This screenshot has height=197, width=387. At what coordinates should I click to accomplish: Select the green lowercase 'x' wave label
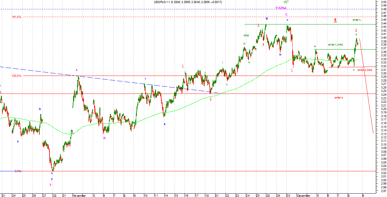click(x=354, y=70)
